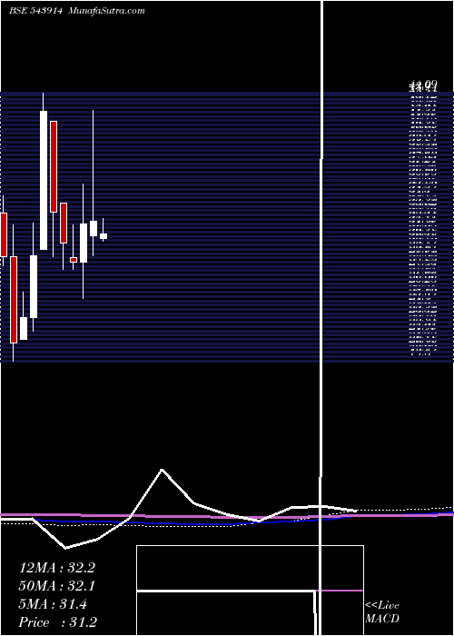This screenshot has height=636, width=454.
Task: Click the MunafaSutra.com watermark text
Action: click(x=106, y=11)
